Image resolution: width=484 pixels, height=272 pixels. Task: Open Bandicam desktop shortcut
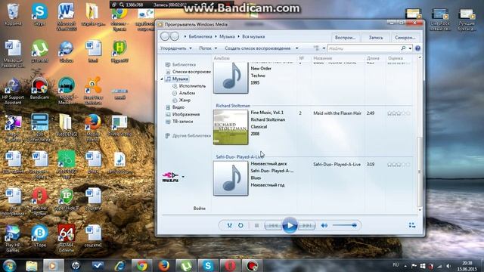39,88
